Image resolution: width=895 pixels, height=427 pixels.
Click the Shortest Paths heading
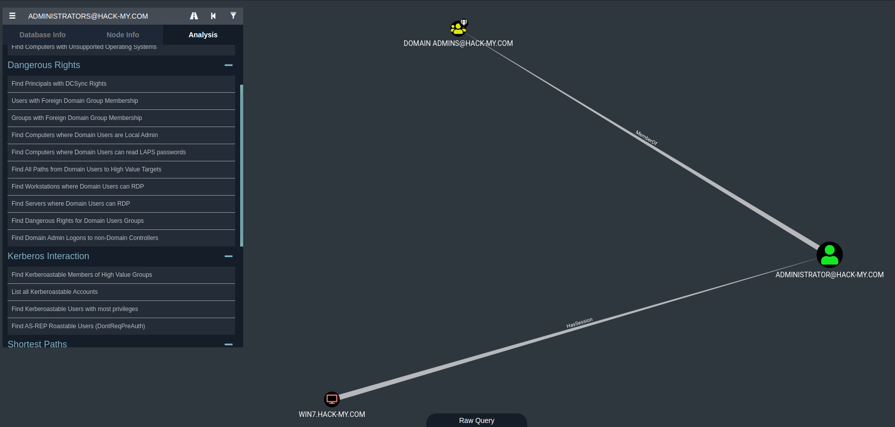pos(37,344)
